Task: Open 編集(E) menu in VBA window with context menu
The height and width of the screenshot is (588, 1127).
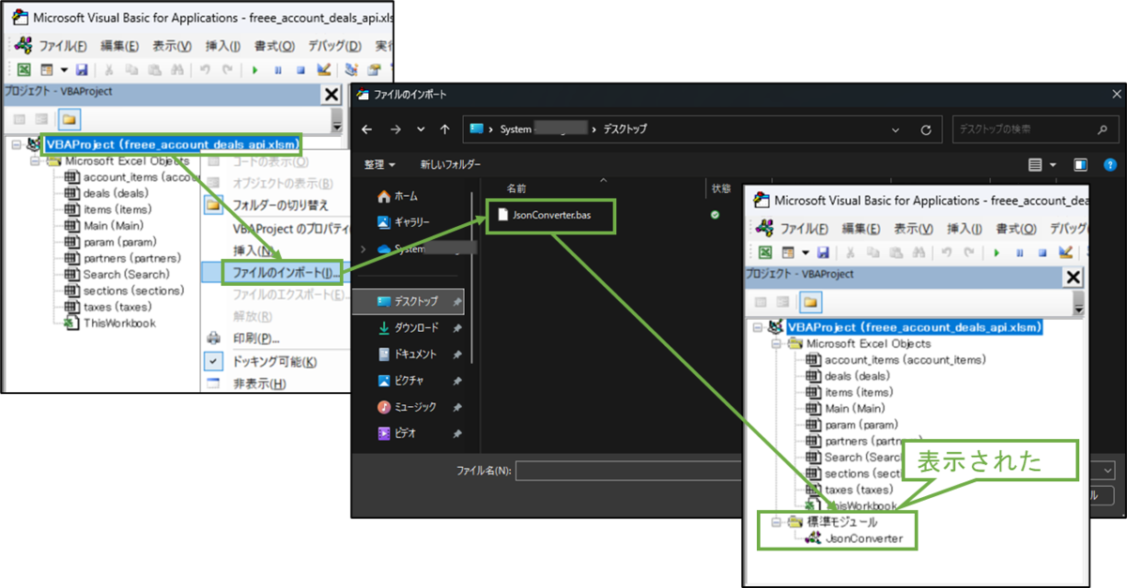Action: click(119, 46)
